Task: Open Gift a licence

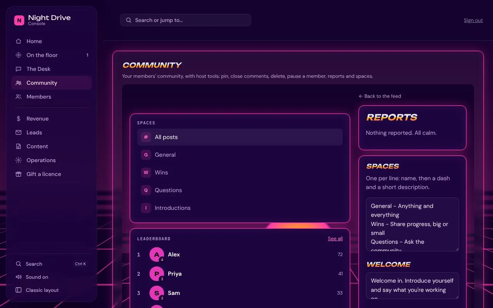Action: pyautogui.click(x=52, y=174)
